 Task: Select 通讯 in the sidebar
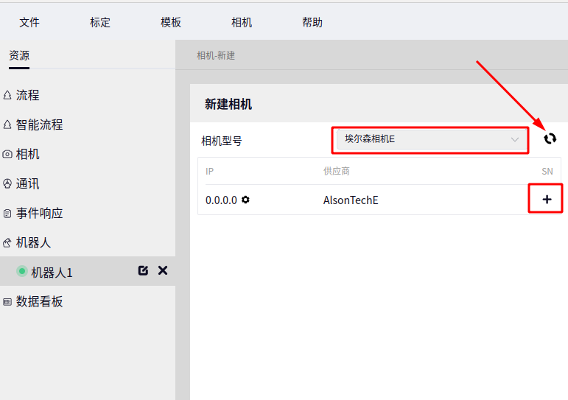(x=27, y=183)
